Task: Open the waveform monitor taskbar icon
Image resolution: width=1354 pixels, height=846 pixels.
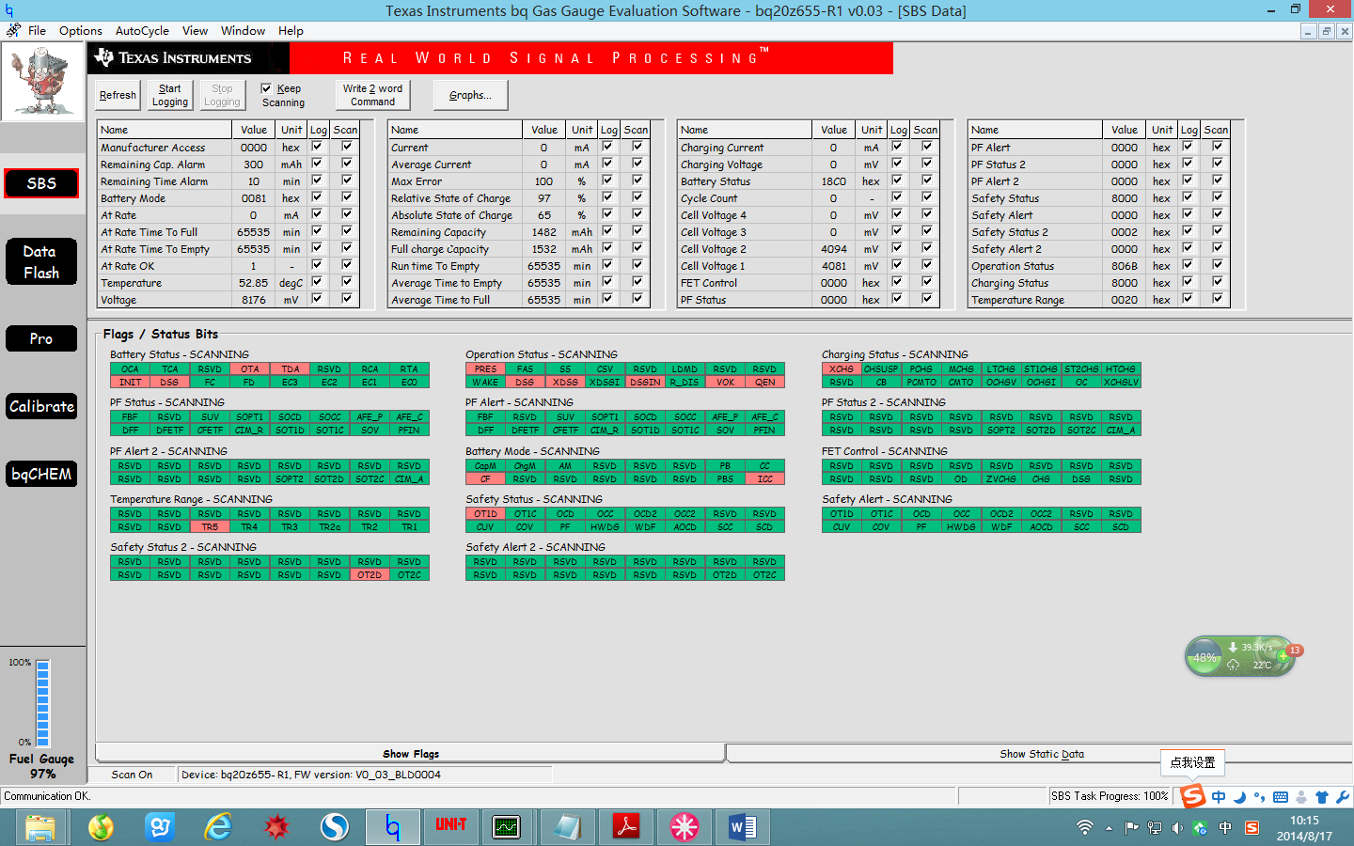Action: point(507,827)
